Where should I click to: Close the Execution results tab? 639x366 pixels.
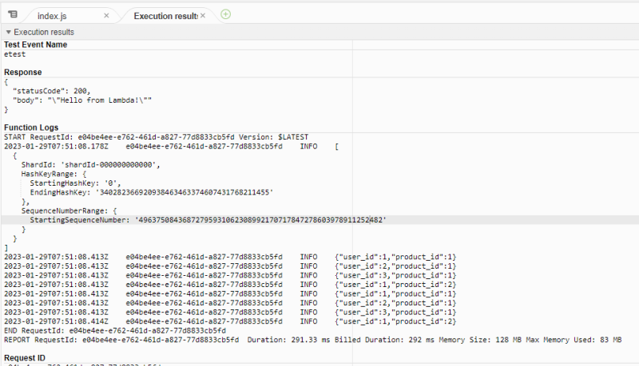(202, 16)
